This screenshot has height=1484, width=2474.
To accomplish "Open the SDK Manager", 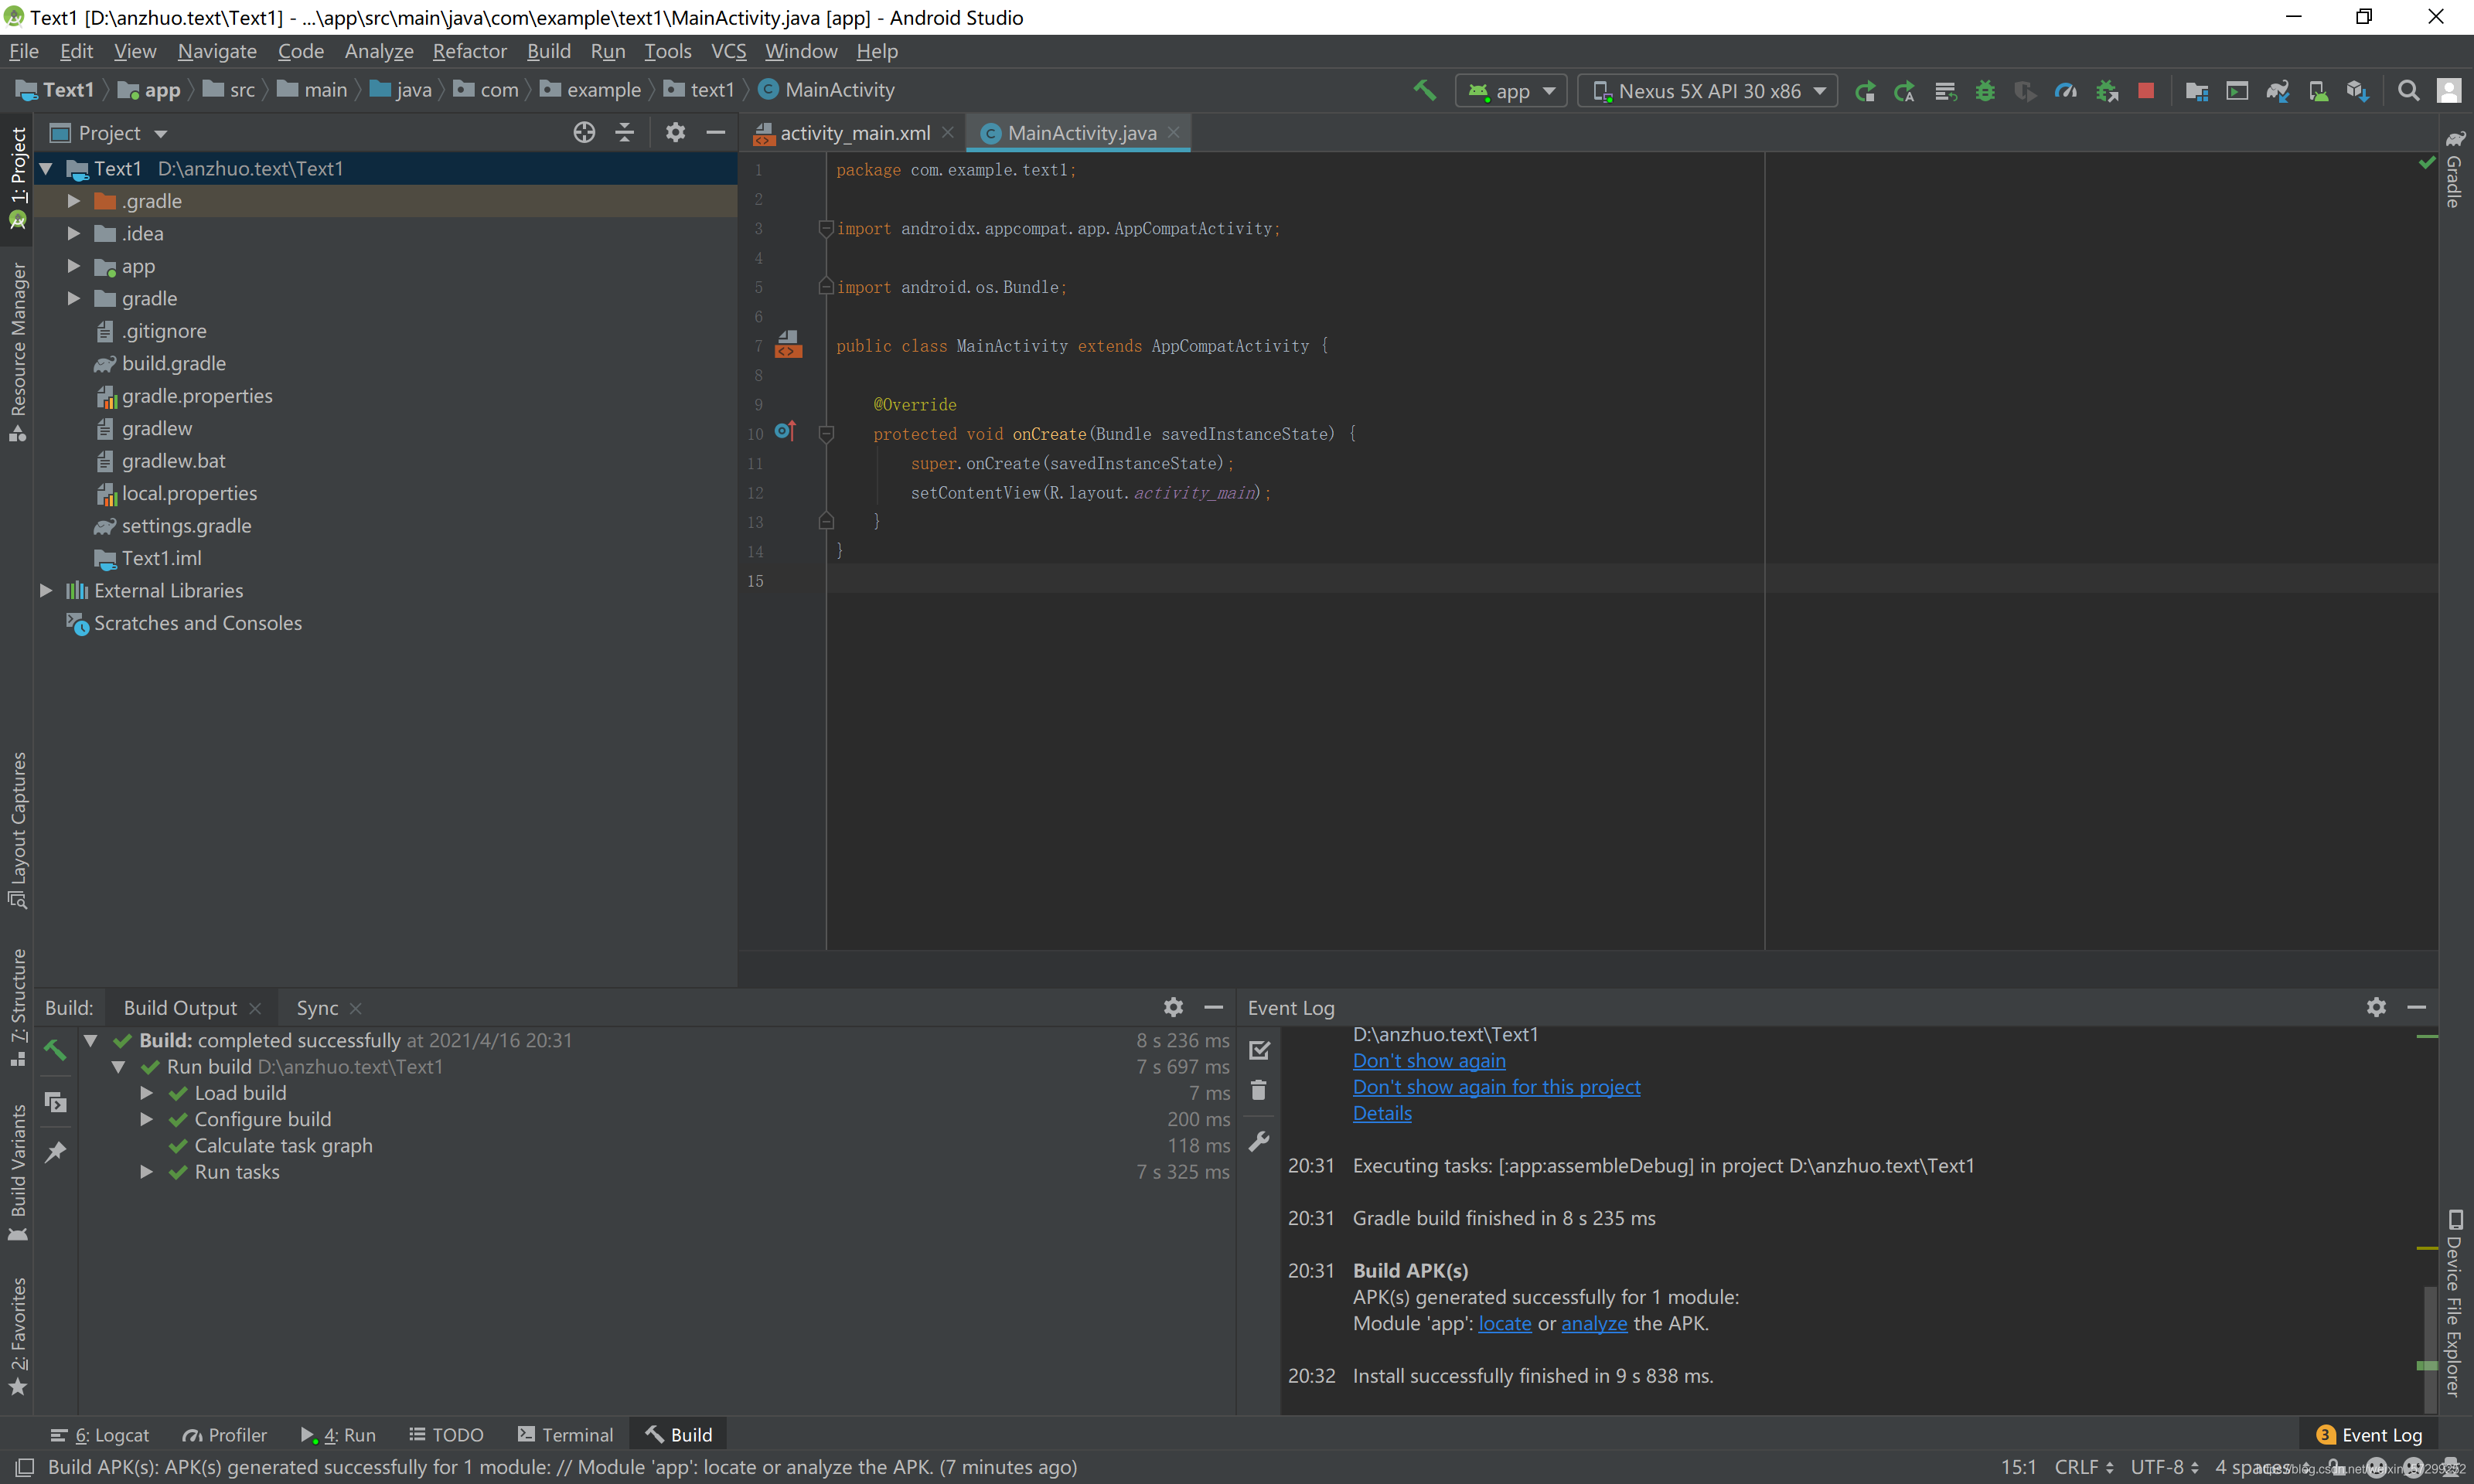I will (x=2358, y=91).
